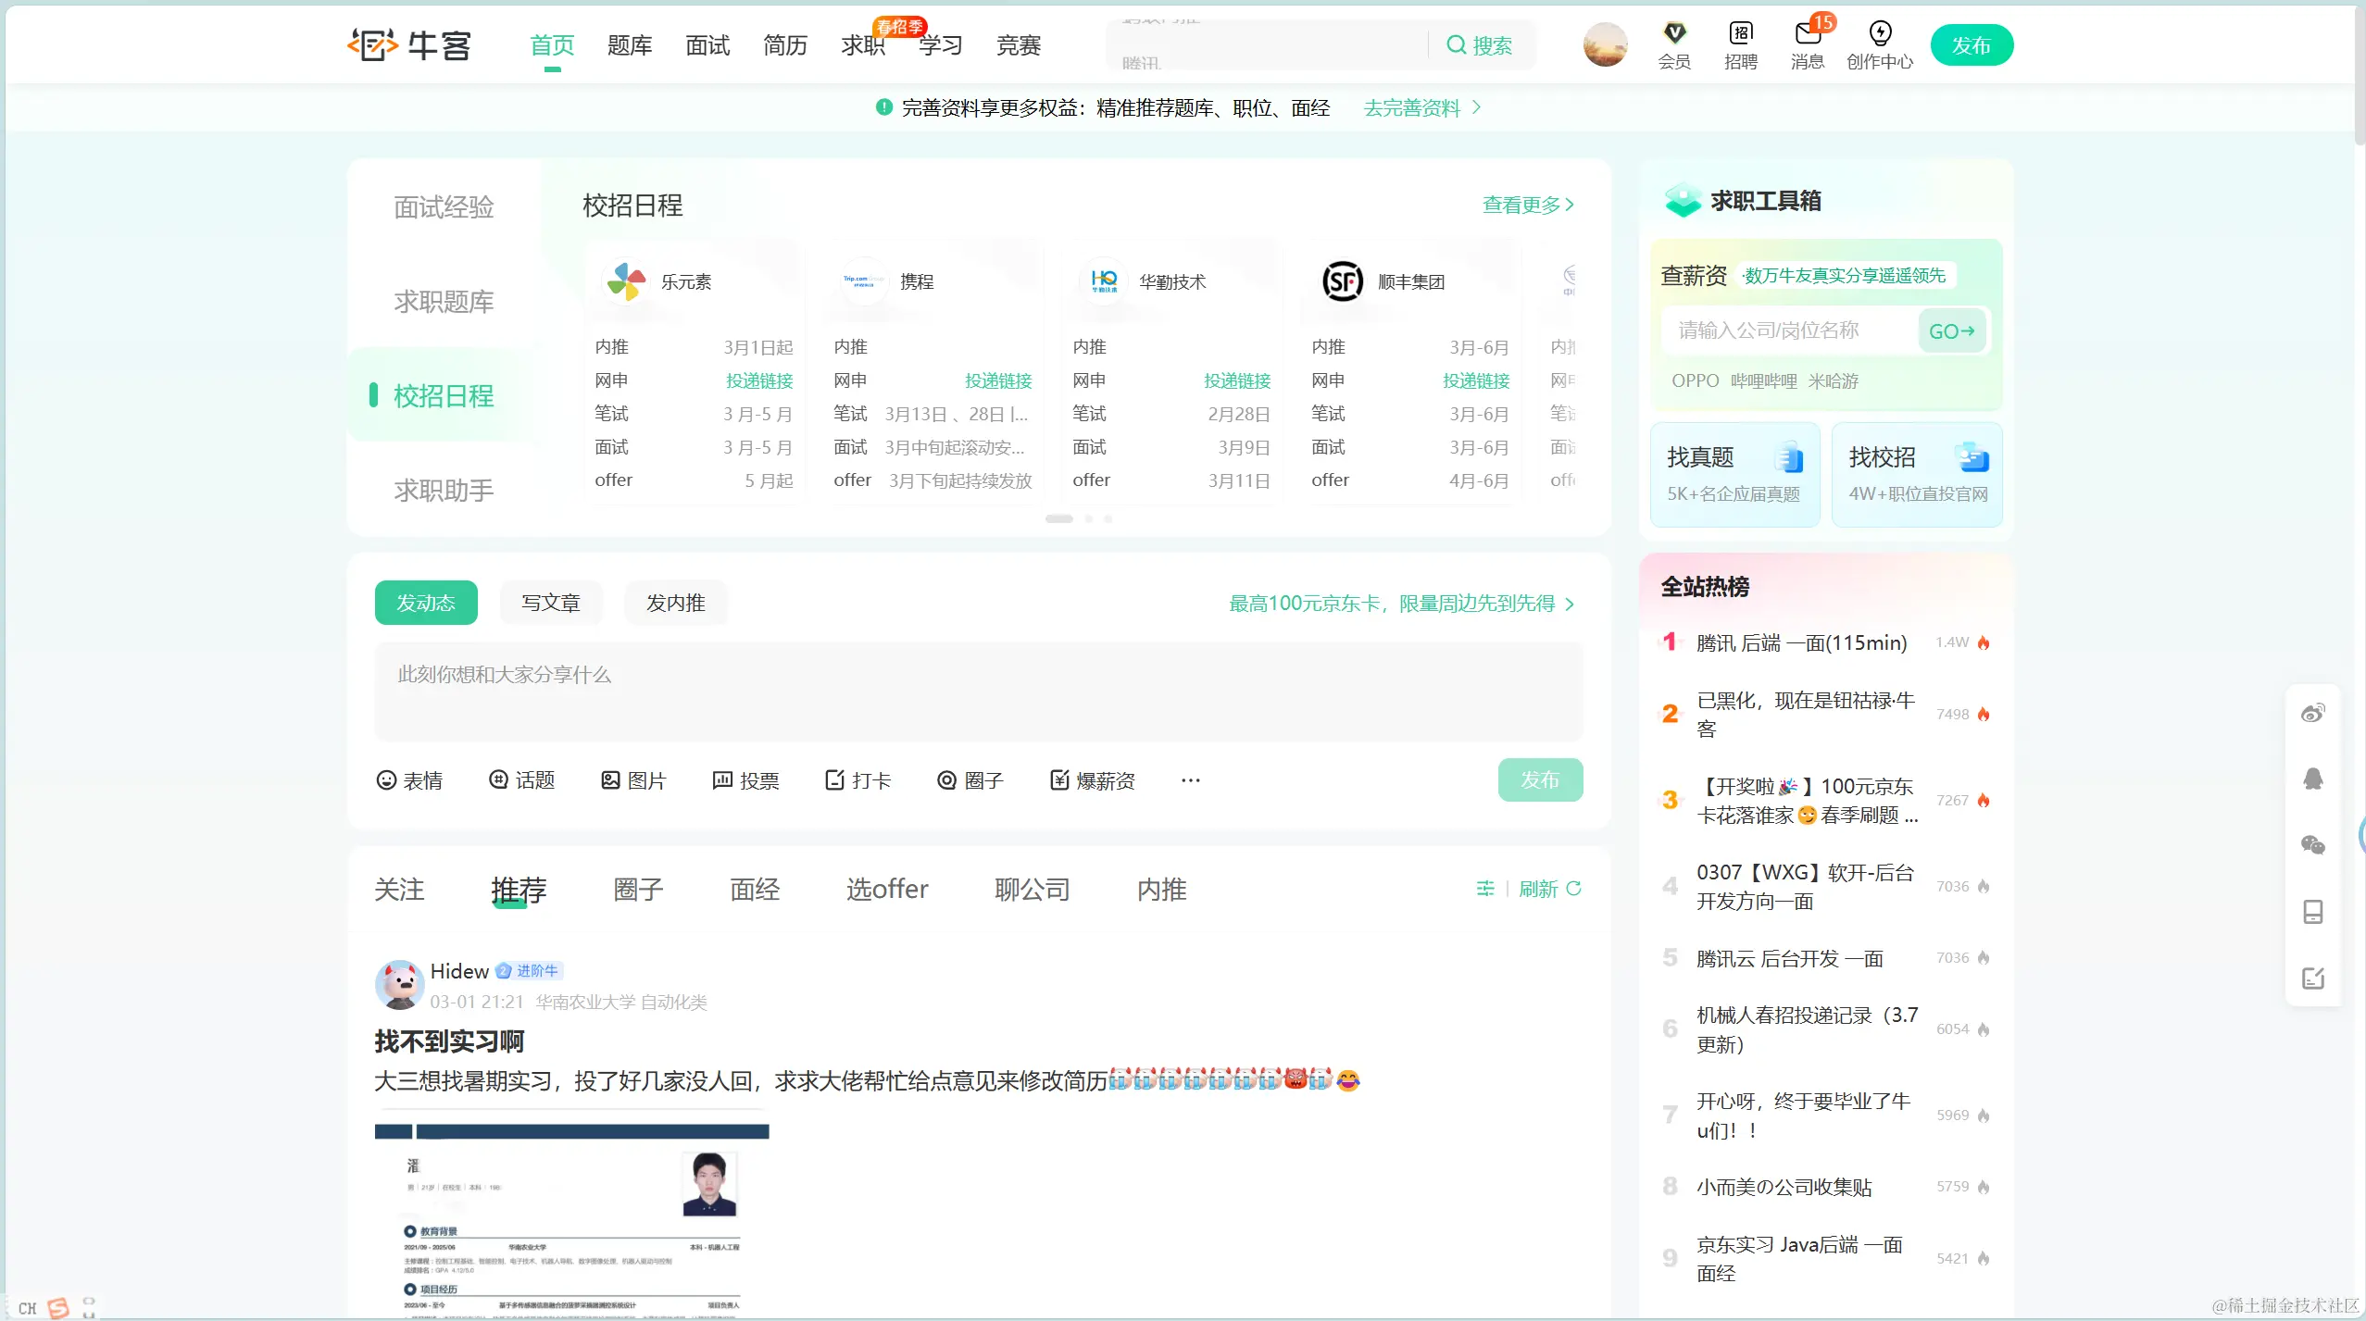Open the 消息 messages icon
Viewport: 2366px width, 1321px height.
pos(1807,44)
